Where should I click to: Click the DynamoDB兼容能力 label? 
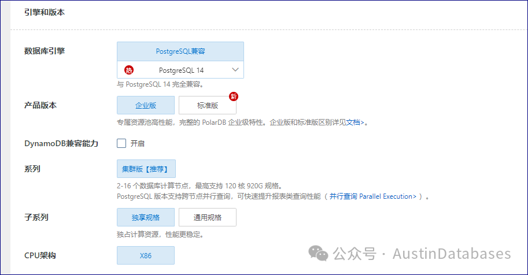(61, 143)
